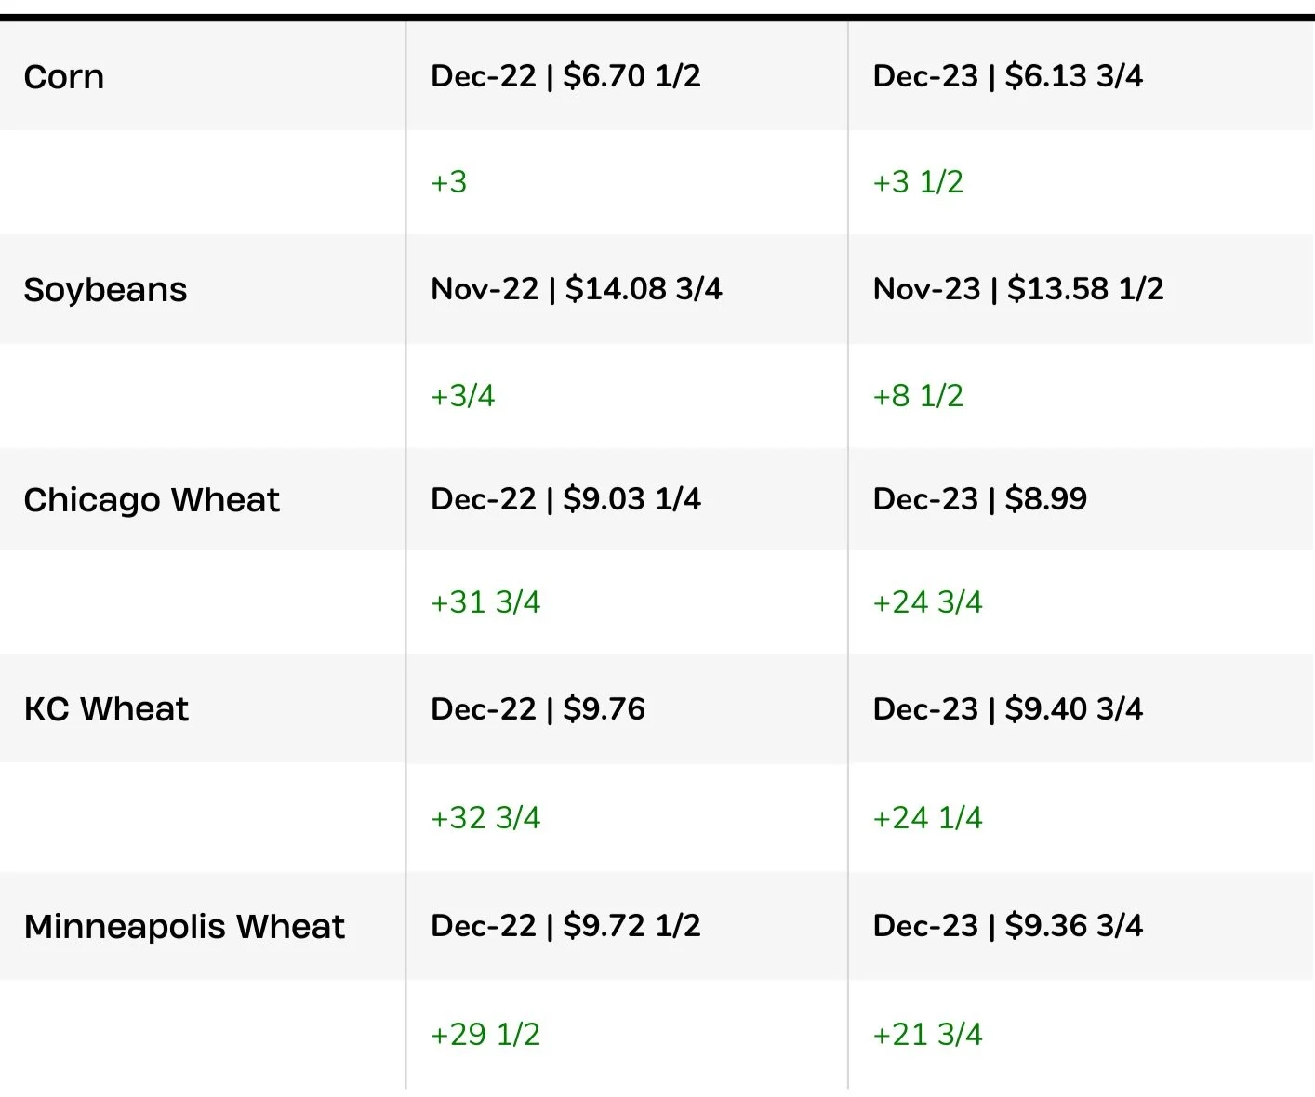Select the +29 1/2 change value

click(x=485, y=1035)
